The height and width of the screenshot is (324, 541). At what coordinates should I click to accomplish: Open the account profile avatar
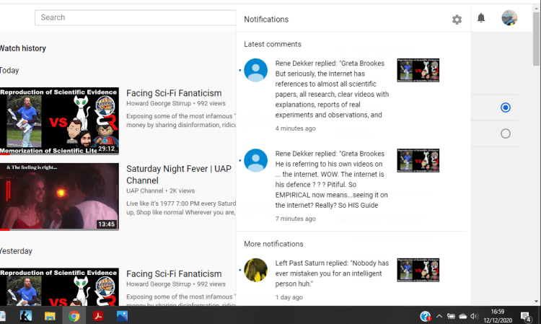point(509,18)
